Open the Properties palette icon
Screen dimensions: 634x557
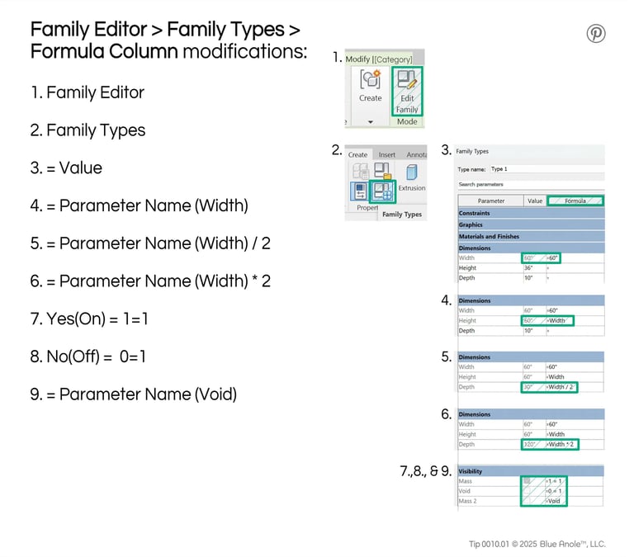359,191
